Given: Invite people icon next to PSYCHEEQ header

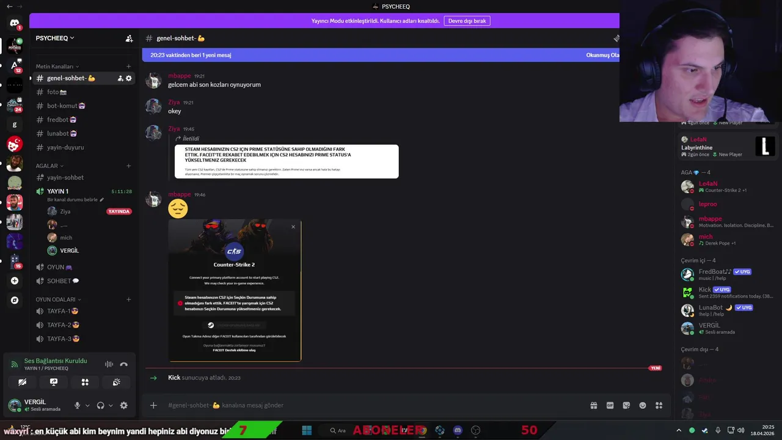Looking at the screenshot, I should (129, 38).
